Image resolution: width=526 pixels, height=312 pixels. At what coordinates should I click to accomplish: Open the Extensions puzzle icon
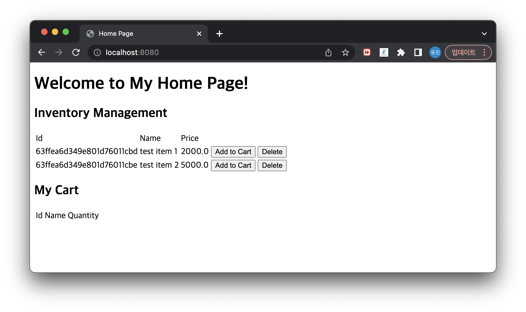(401, 52)
